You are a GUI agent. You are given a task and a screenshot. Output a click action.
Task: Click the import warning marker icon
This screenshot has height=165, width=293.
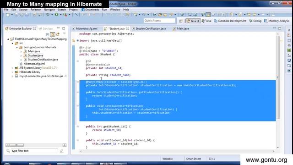click(x=74, y=40)
